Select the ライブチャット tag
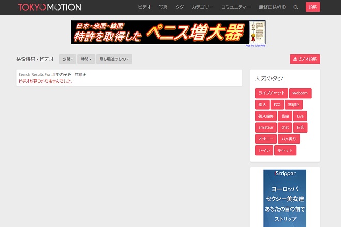The height and width of the screenshot is (227, 341). 271,93
